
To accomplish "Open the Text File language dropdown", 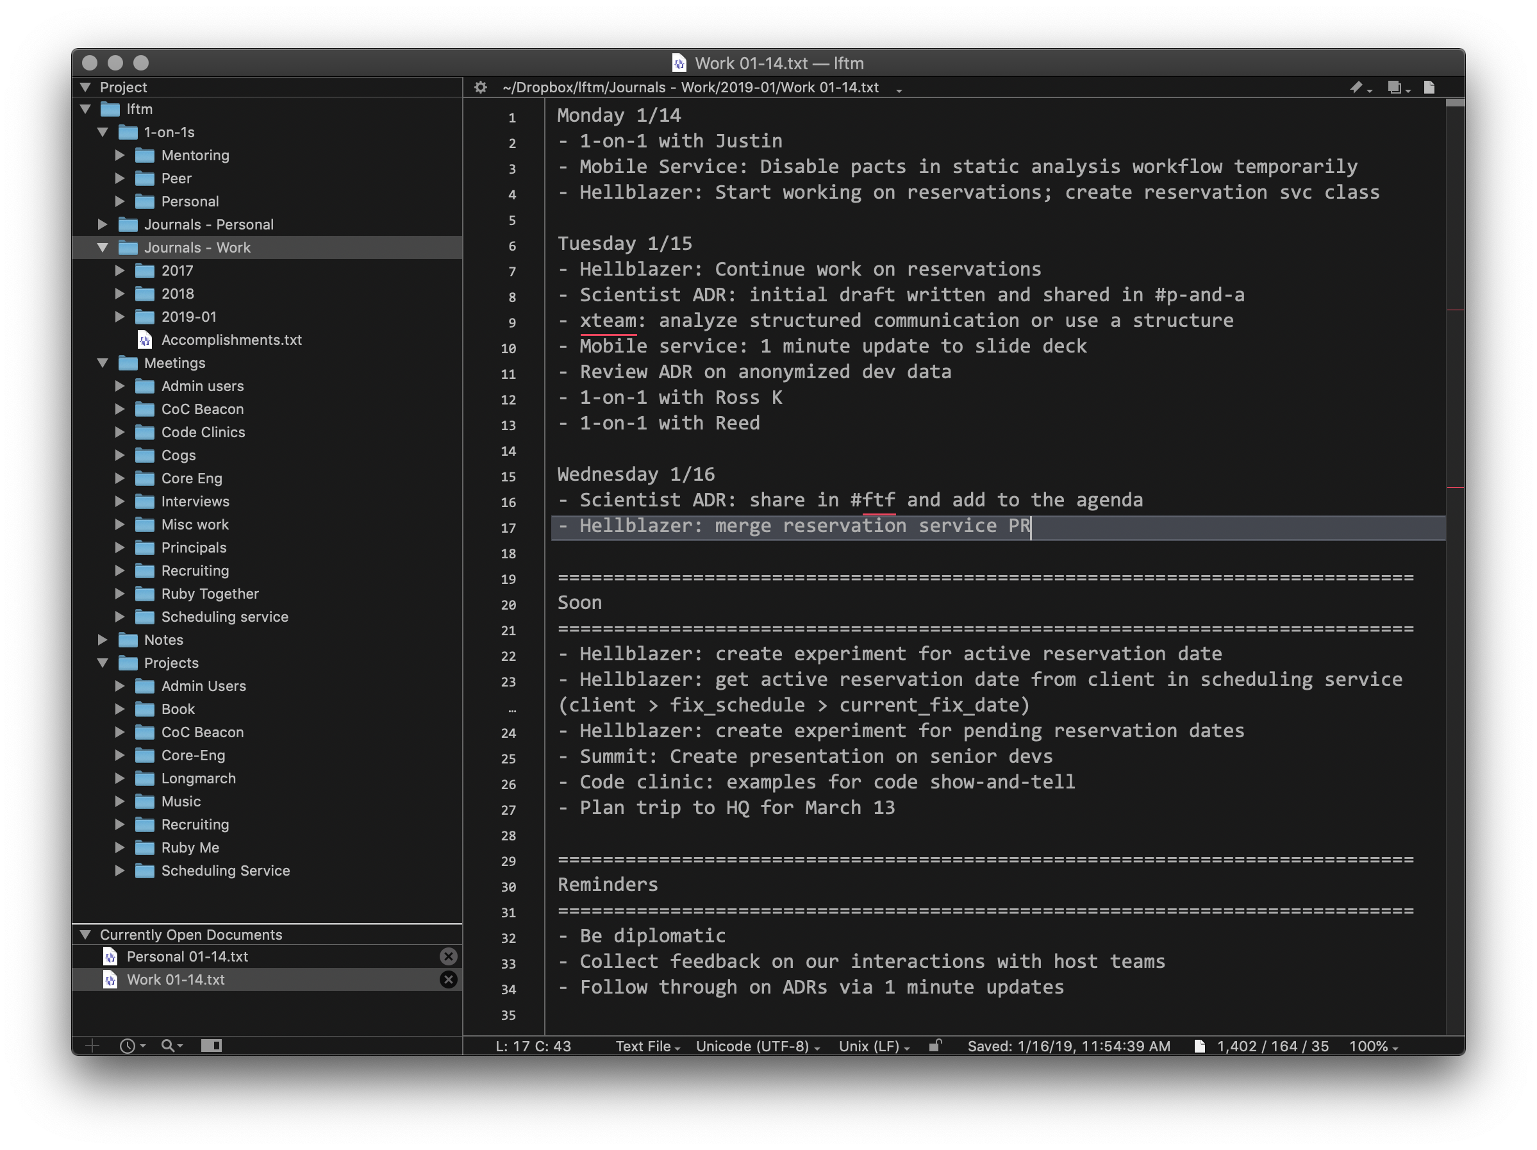I will tap(647, 1046).
